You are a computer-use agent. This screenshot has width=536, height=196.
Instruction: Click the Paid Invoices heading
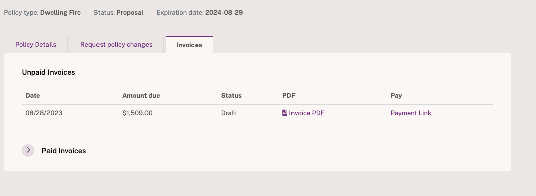pos(64,151)
